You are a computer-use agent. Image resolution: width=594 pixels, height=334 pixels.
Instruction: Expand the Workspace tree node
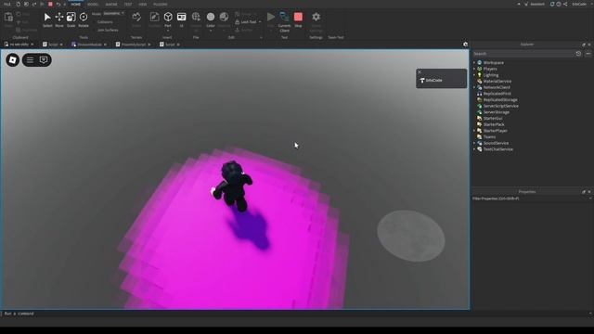click(474, 62)
